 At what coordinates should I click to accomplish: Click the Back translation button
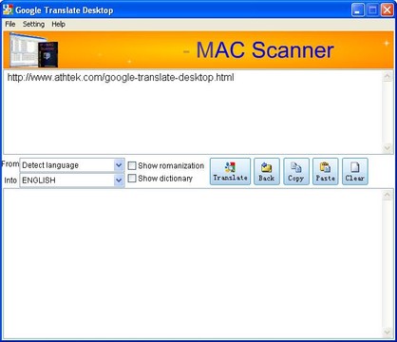pyautogui.click(x=267, y=171)
